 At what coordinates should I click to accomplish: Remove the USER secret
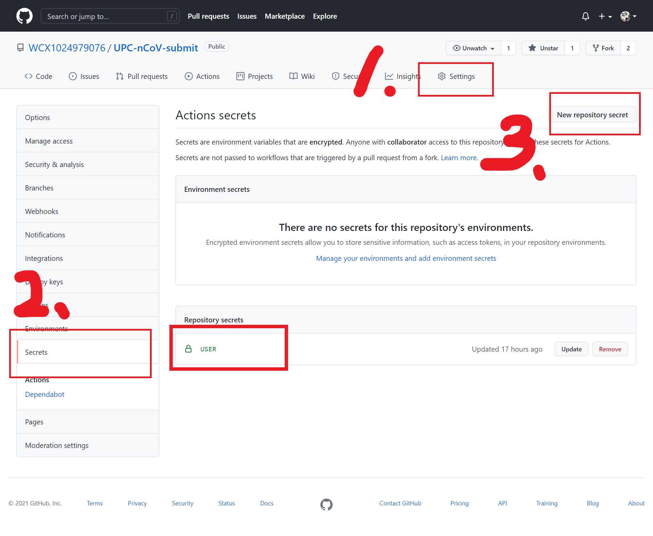pos(610,349)
